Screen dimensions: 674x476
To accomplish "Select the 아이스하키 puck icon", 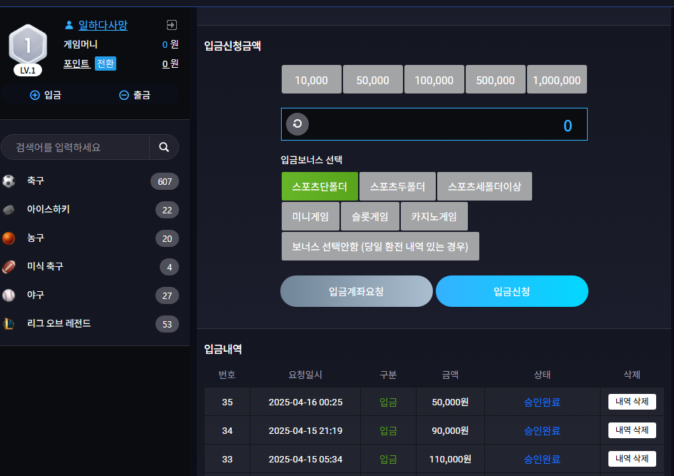I will point(9,210).
